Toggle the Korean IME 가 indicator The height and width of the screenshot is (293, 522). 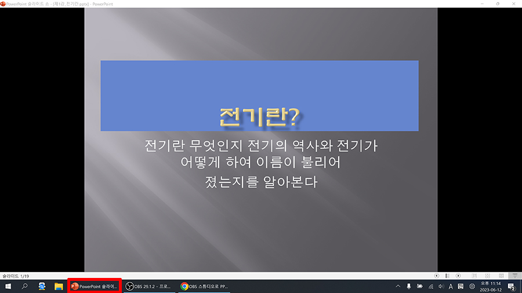point(461,286)
